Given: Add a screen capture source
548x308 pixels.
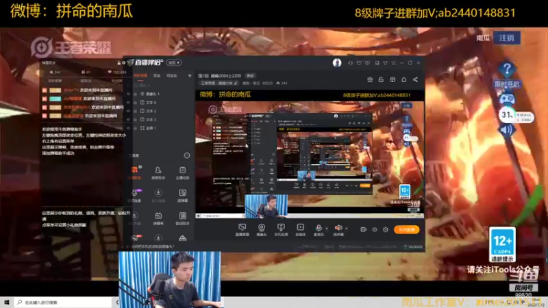Looking at the screenshot, I should point(242,230).
